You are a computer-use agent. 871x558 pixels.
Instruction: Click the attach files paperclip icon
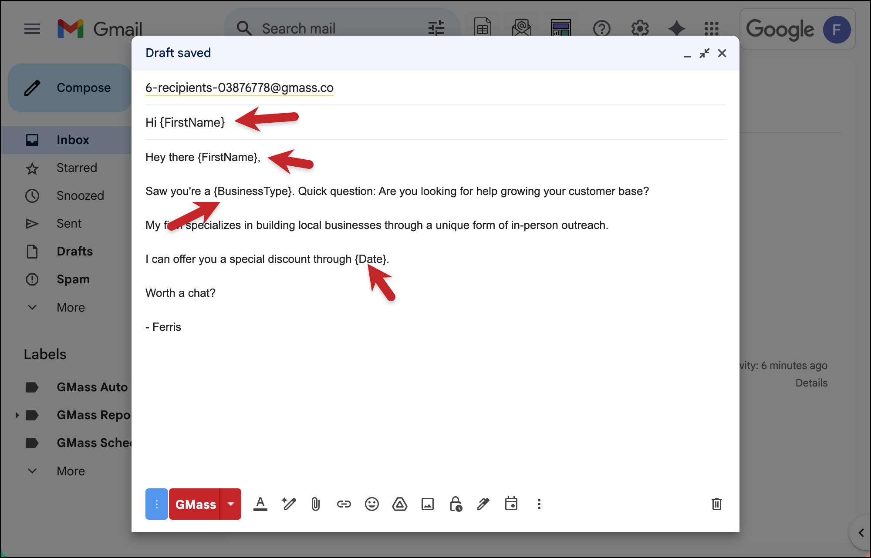[316, 504]
